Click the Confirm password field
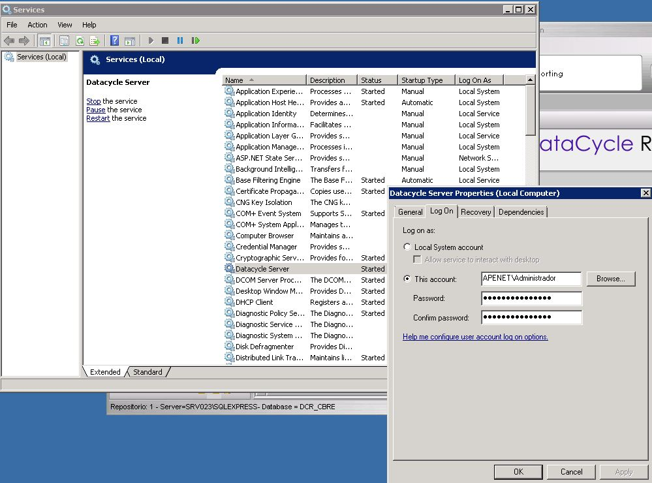The image size is (652, 483). [x=531, y=317]
